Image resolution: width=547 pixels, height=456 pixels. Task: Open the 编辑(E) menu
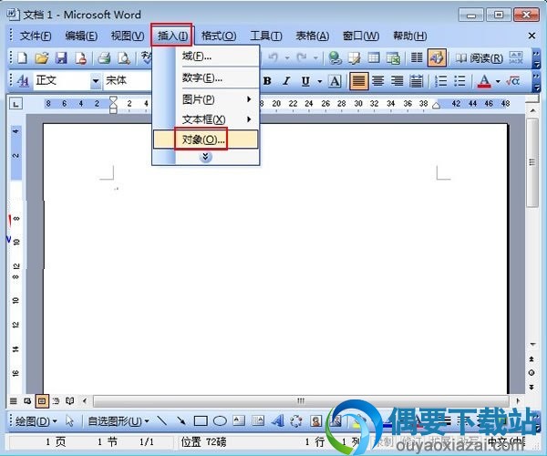click(x=81, y=36)
